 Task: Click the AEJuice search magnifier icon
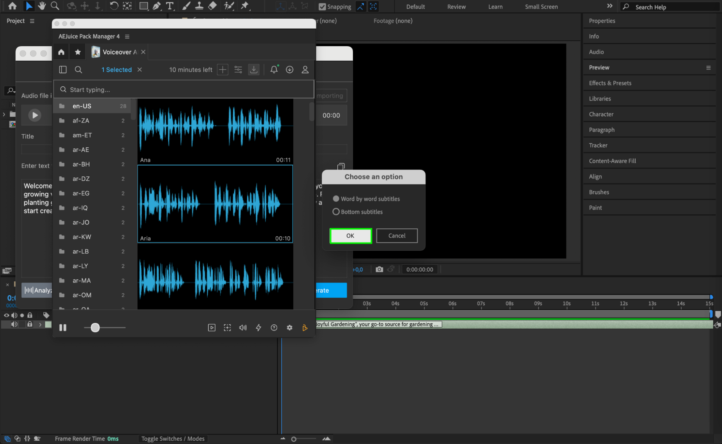click(x=78, y=69)
